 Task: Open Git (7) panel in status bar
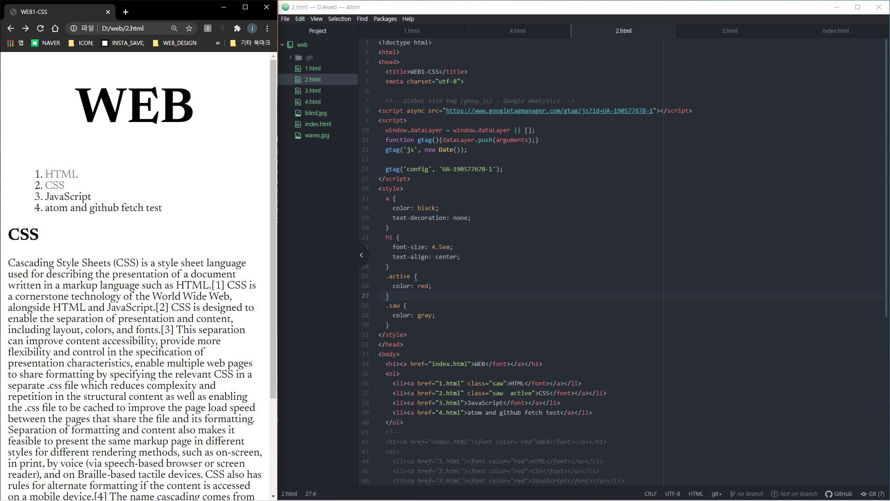click(x=872, y=494)
